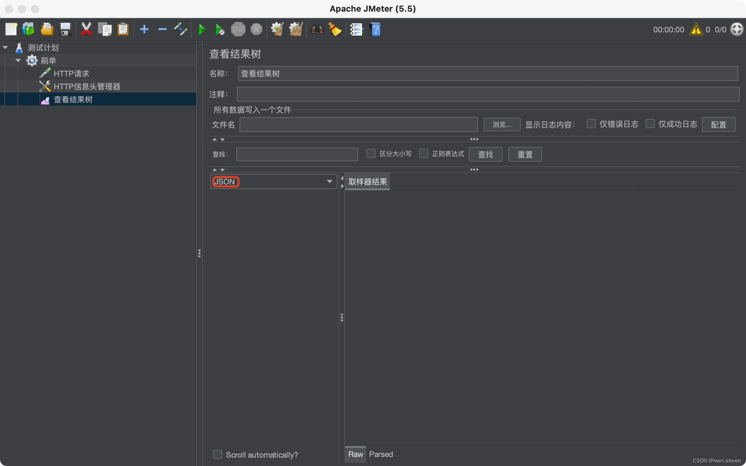Reset search with yellow brush icon
This screenshot has width=746, height=466.
click(x=335, y=29)
